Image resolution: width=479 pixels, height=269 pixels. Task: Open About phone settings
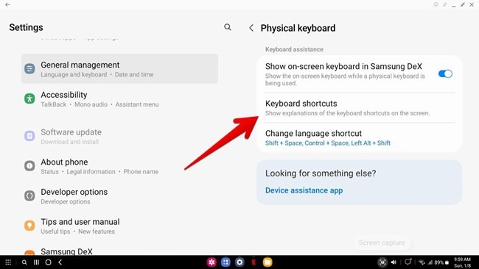coord(119,166)
